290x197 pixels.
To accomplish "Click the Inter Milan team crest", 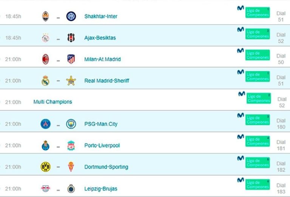I will pyautogui.click(x=71, y=16).
